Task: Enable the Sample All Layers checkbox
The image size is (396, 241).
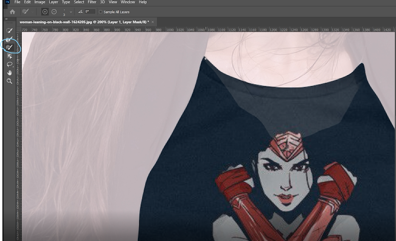Action: [101, 12]
